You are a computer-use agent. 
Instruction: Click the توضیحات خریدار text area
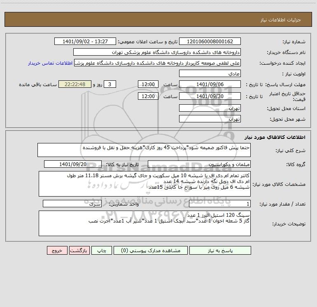click(145, 223)
